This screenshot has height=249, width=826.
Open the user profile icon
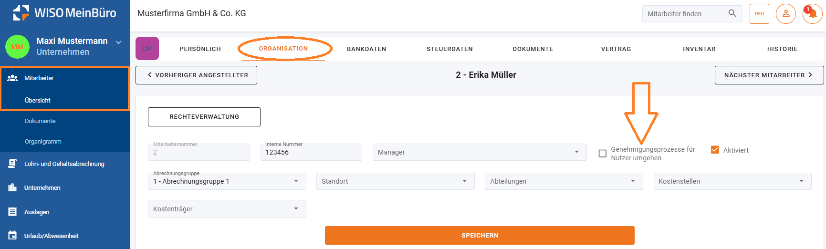pyautogui.click(x=785, y=14)
